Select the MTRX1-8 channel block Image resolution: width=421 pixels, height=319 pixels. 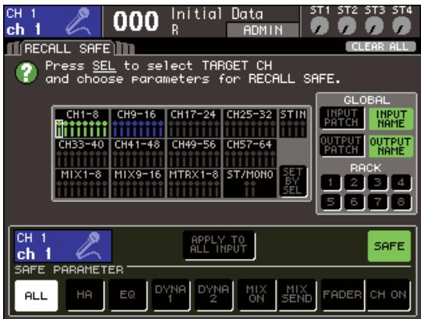pos(193,183)
